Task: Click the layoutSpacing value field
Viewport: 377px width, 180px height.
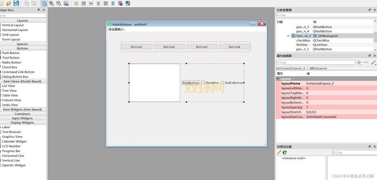Action: (x=339, y=107)
